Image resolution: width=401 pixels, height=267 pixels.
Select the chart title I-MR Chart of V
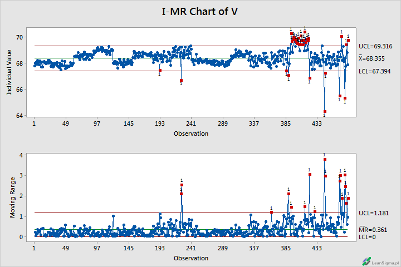point(200,12)
